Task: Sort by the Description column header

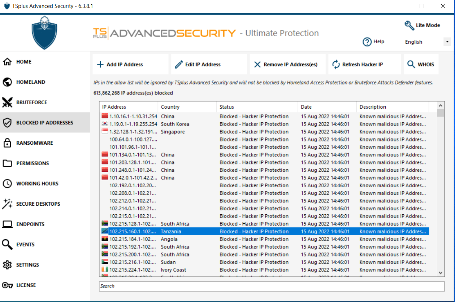Action: [x=393, y=107]
